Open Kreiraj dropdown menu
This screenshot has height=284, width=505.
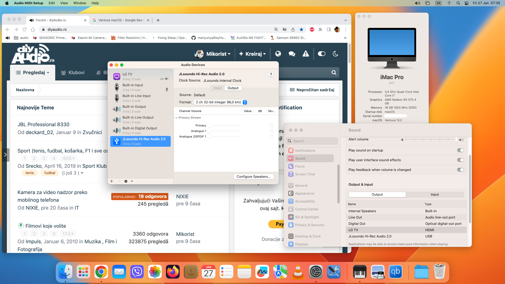tap(252, 54)
